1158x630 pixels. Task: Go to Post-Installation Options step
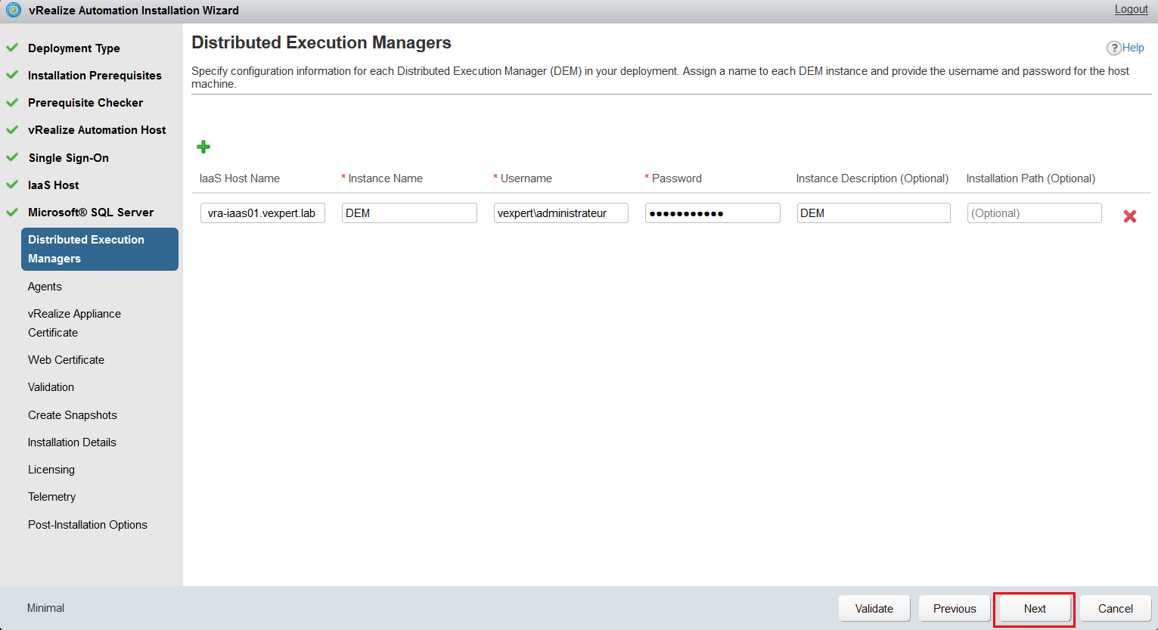tap(88, 525)
